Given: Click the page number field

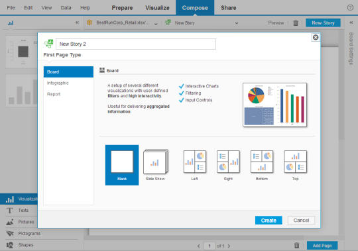Looking at the screenshot, I should pyautogui.click(x=209, y=246).
